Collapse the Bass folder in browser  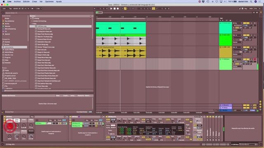32,24
